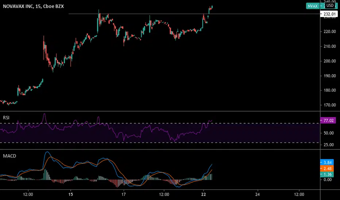The image size is (340, 200).
Task: Click the 210.00 price axis label
Action: pyautogui.click(x=329, y=46)
